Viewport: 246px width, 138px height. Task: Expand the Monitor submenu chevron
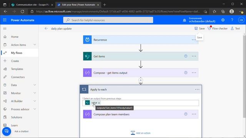35,93
